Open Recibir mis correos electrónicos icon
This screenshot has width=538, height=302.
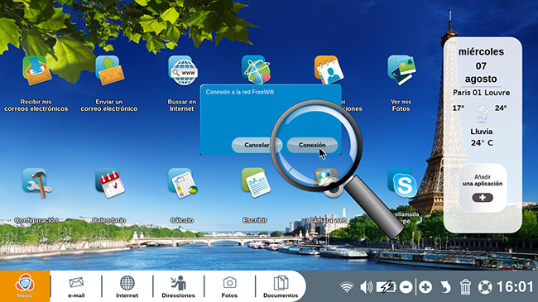pyautogui.click(x=36, y=71)
